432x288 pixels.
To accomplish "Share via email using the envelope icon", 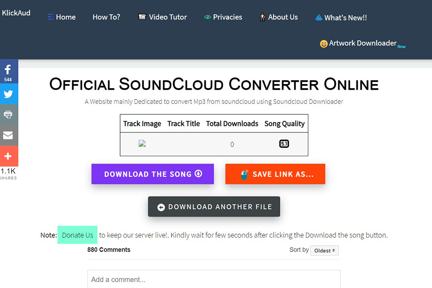I will pyautogui.click(x=9, y=135).
